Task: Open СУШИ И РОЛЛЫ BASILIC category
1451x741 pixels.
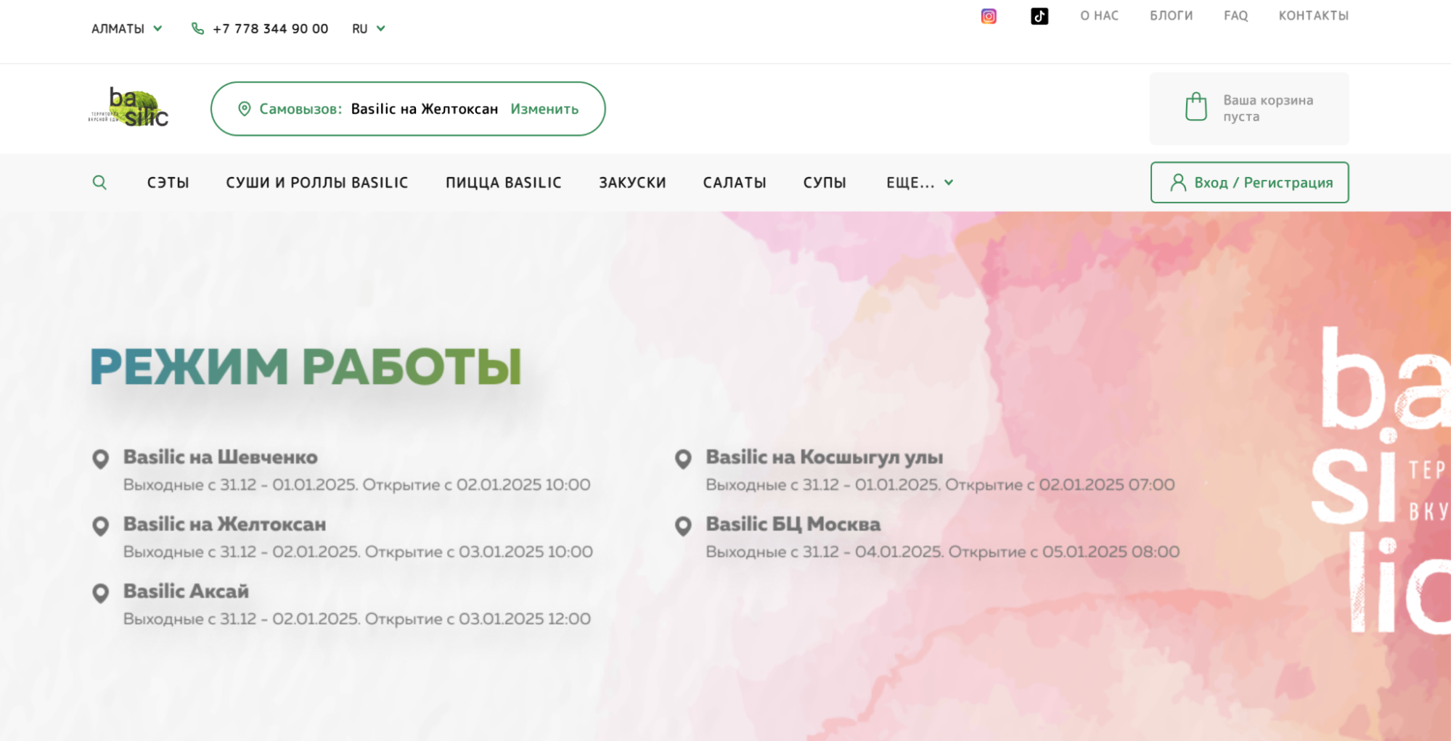Action: point(317,183)
